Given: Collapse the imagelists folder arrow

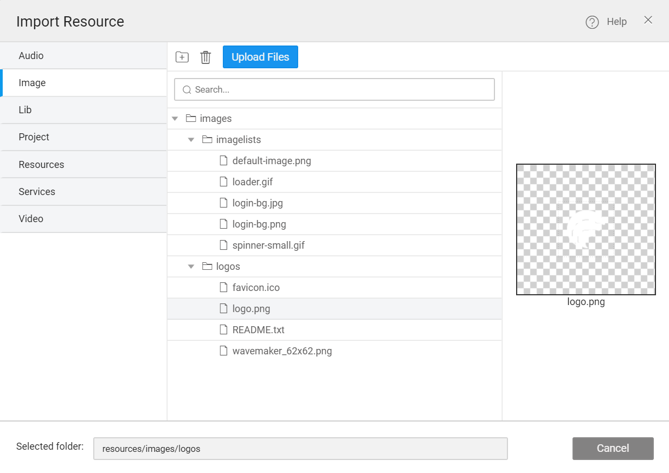Looking at the screenshot, I should pos(191,140).
